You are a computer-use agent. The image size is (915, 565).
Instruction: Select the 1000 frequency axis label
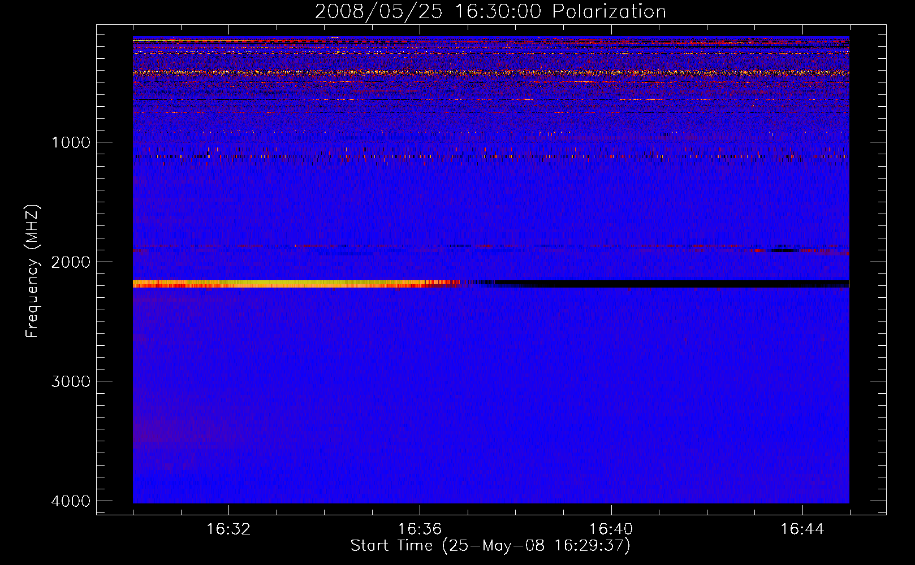[71, 142]
